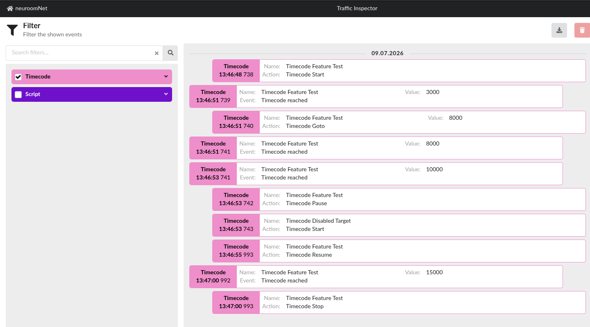Select the 13:46:53 741 Timecode badge
Screen dimensions: 590x327
(213, 174)
